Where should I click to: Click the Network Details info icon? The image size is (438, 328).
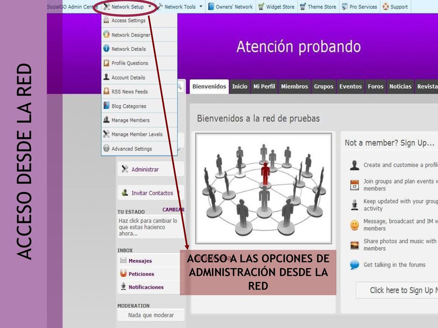[x=106, y=48]
